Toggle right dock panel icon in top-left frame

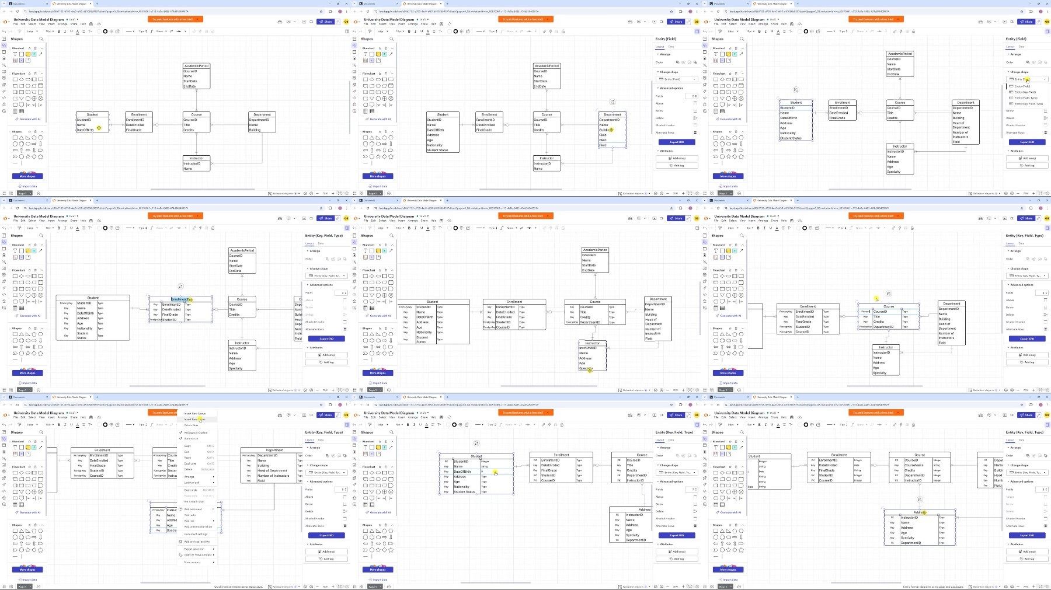tap(347, 32)
